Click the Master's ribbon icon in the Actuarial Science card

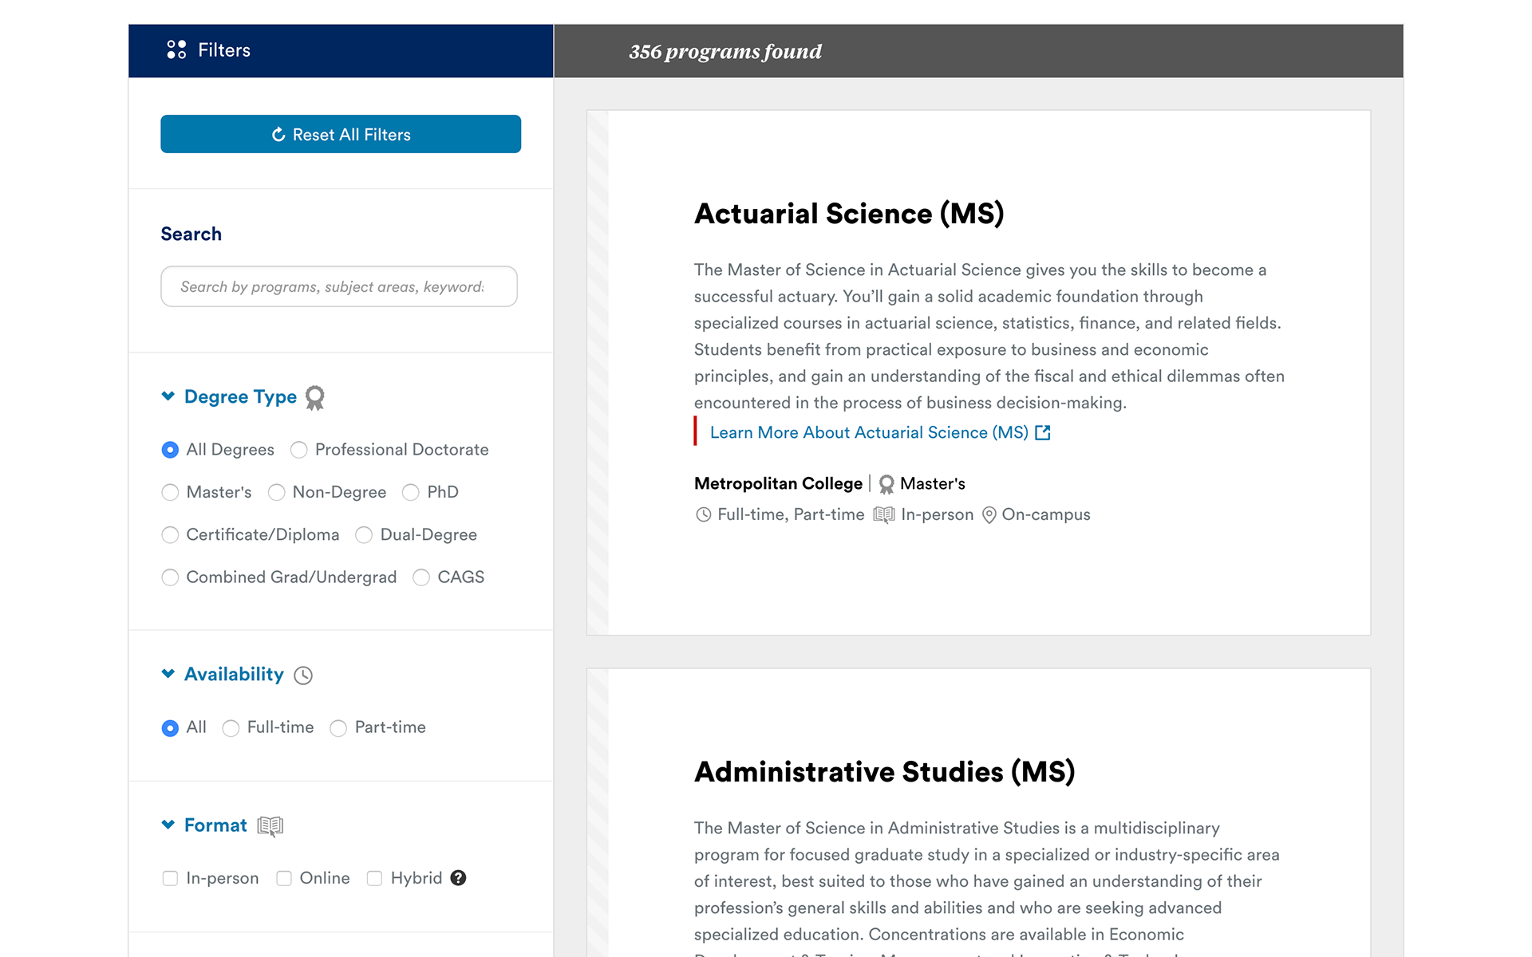tap(886, 484)
